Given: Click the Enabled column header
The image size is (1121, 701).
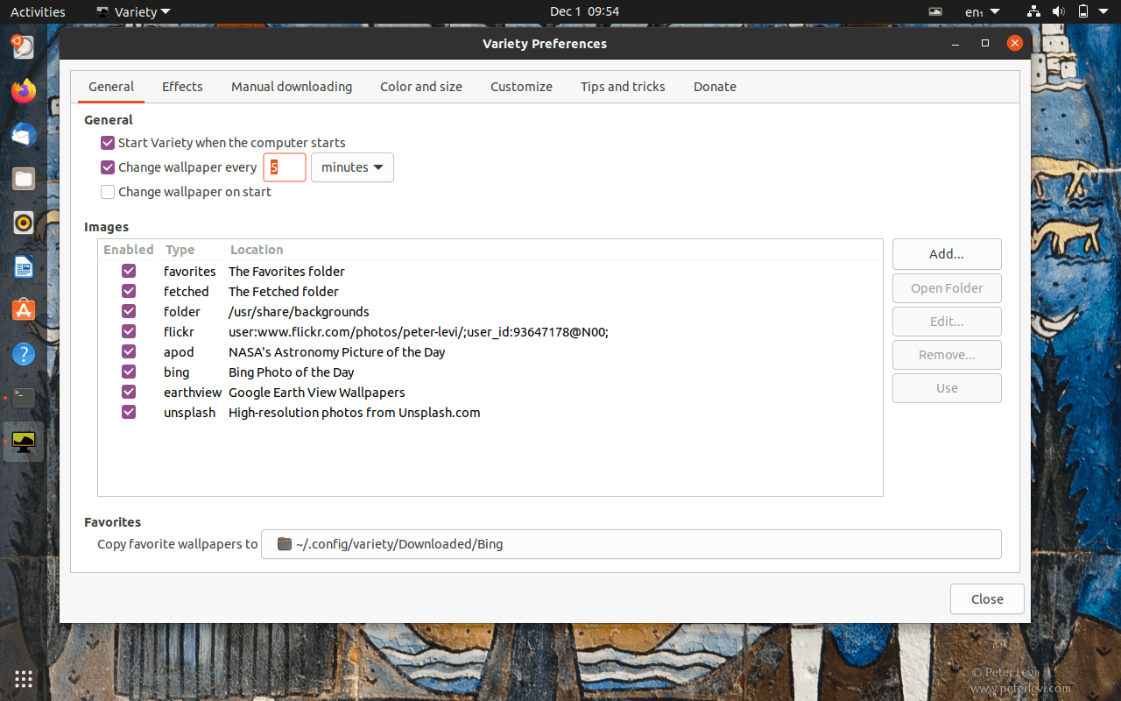Looking at the screenshot, I should [x=129, y=250].
